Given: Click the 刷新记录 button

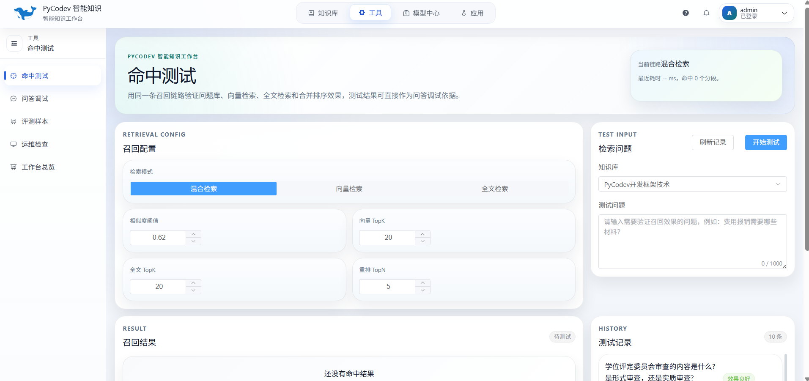Looking at the screenshot, I should point(713,143).
